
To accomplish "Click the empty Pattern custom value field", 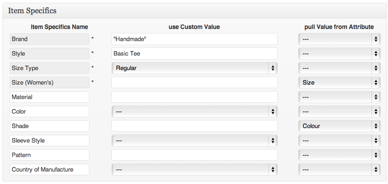I will click(x=194, y=155).
